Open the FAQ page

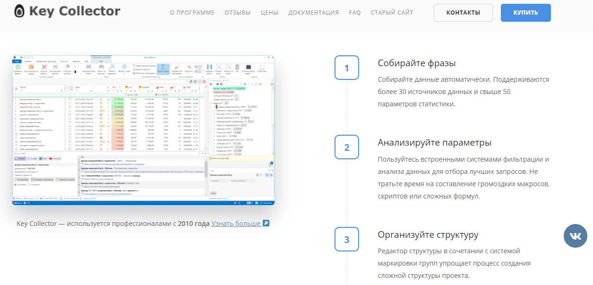(x=355, y=13)
